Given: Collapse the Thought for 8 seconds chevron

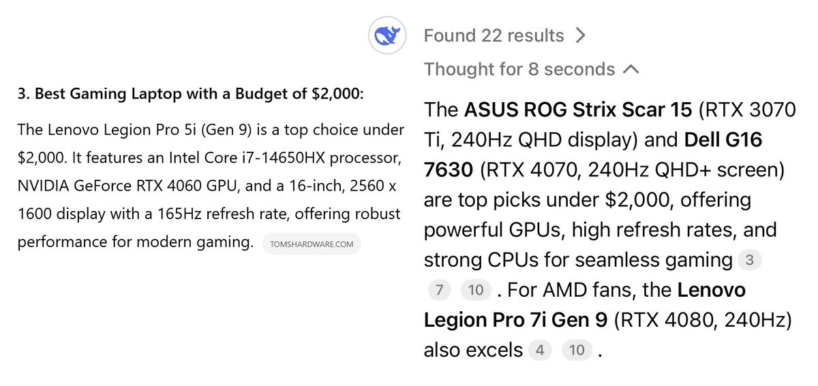Looking at the screenshot, I should tap(631, 69).
